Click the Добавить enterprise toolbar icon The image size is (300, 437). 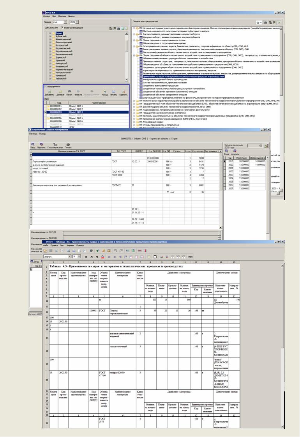(49, 91)
